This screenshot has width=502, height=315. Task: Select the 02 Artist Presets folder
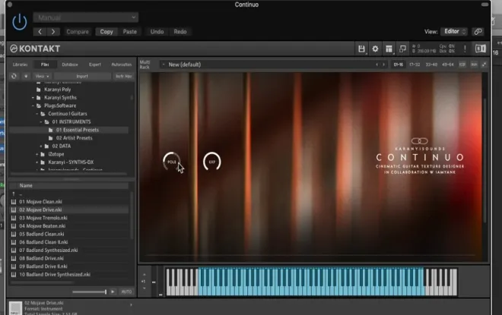(74, 138)
